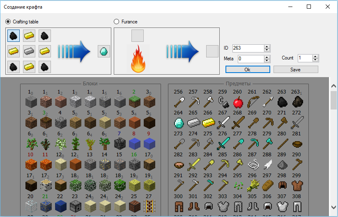Pick the cobblestone block 4

tap(60, 123)
